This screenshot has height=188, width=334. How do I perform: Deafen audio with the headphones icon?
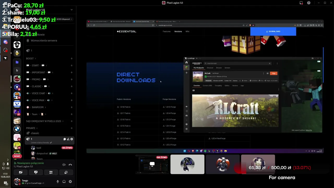[x=64, y=182]
